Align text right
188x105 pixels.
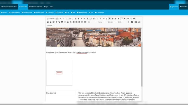coord(116,19)
